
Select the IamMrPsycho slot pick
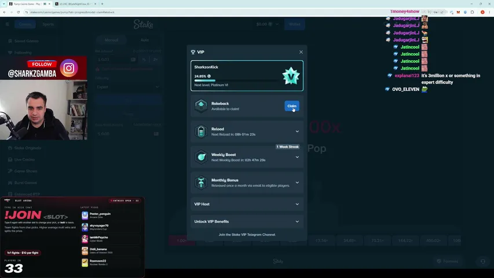pos(109,239)
